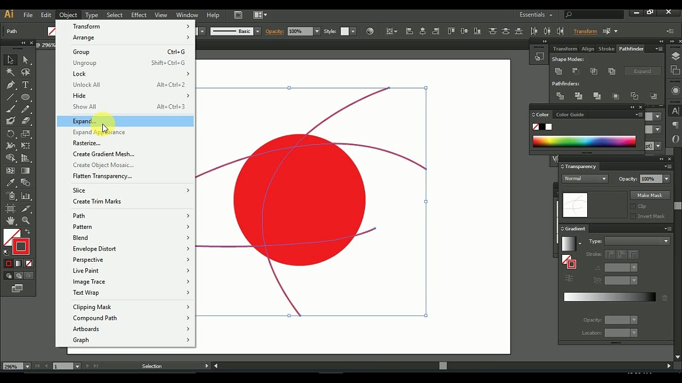Click the orange Transform link in control bar
Viewport: 682px width, 383px height.
[x=585, y=31]
